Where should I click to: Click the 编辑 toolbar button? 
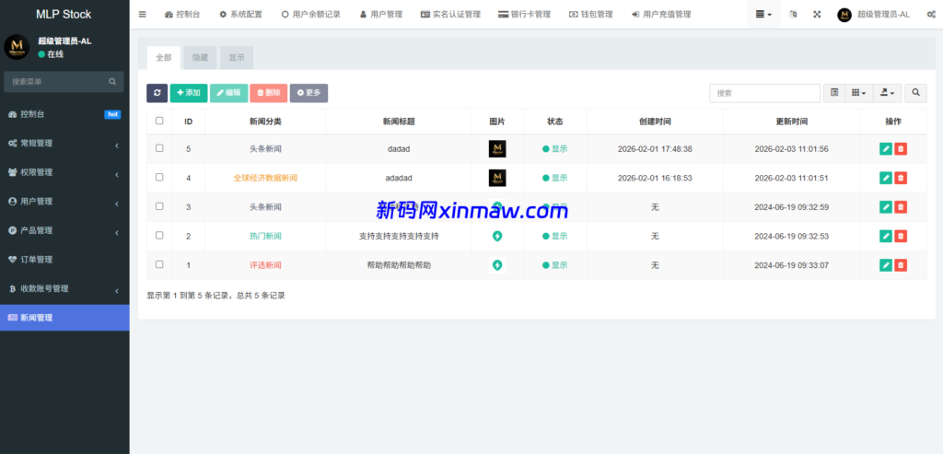pos(228,93)
